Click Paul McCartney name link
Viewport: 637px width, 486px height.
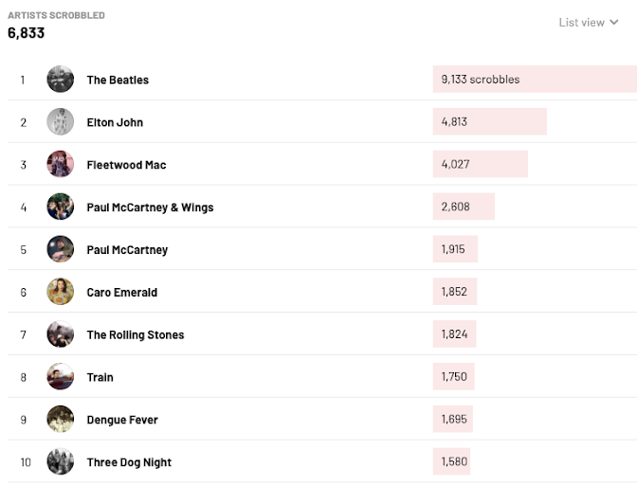click(127, 250)
